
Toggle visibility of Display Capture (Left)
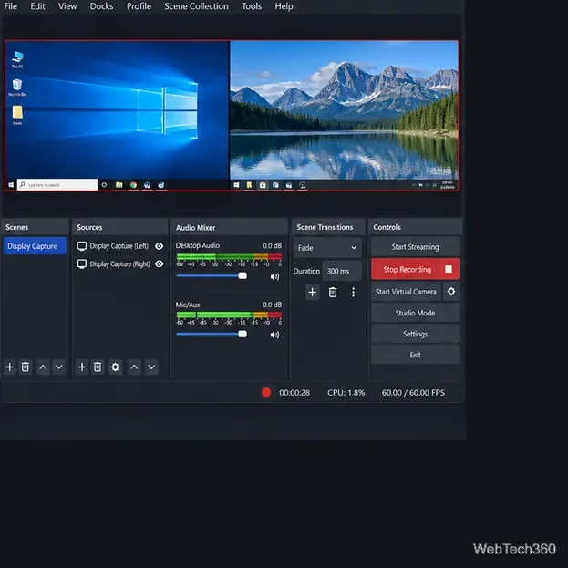click(x=159, y=246)
